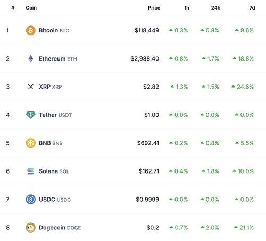The image size is (266, 241).
Task: Open the Dogecoin DOGE coin link
Action: coord(60,228)
